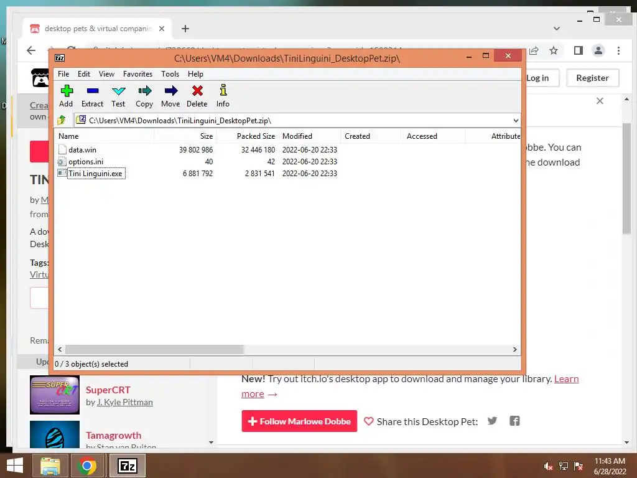Switch to Chrome in the taskbar

(87, 466)
